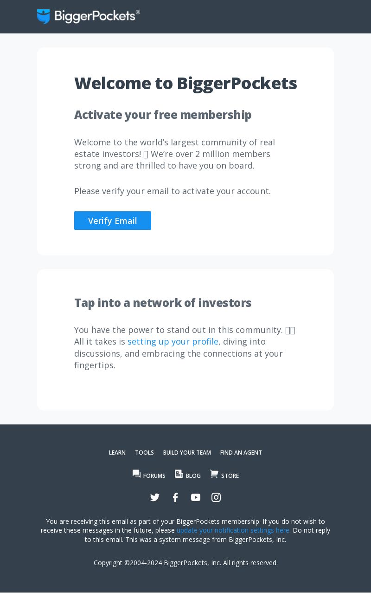This screenshot has height=593, width=371.
Task: Click the Verify Email button
Action: tap(113, 221)
